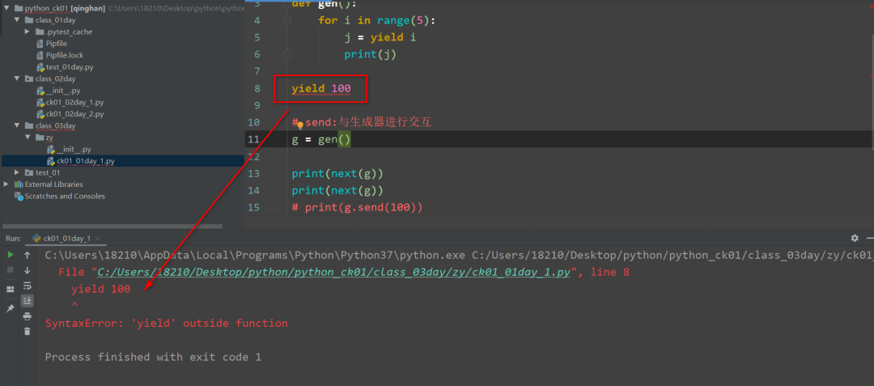Screen dimensions: 874x386
Task: Open ck01_02day_1.py file
Action: tap(74, 102)
